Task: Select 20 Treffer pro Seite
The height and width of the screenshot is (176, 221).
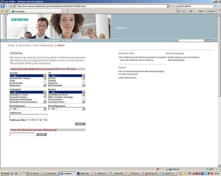Action: click(x=38, y=120)
